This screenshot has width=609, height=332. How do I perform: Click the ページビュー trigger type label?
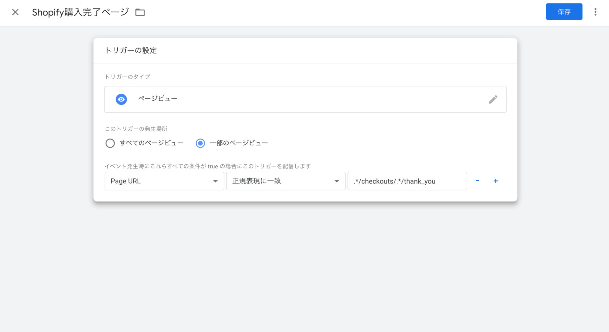(158, 99)
